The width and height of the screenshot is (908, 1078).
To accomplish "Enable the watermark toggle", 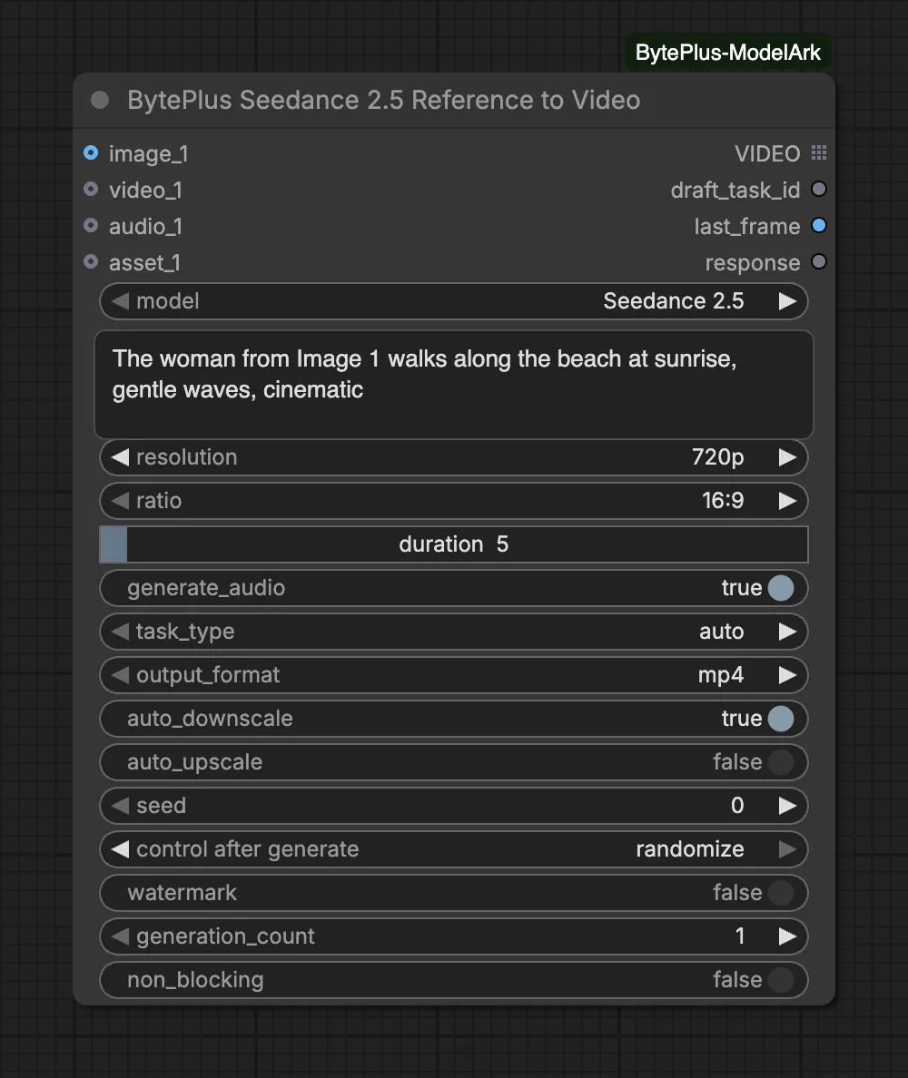I will coord(781,892).
